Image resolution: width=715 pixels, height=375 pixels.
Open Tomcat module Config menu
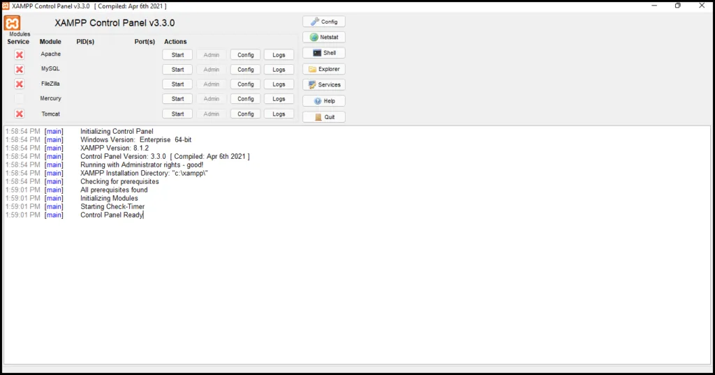click(245, 114)
